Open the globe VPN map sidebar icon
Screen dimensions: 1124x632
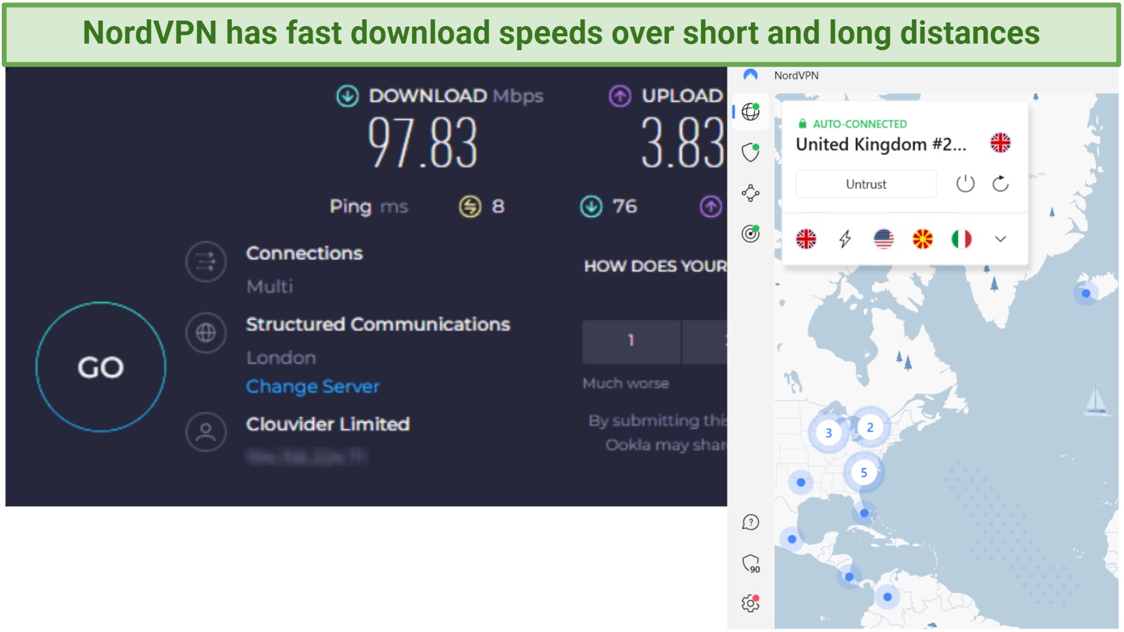tap(751, 111)
